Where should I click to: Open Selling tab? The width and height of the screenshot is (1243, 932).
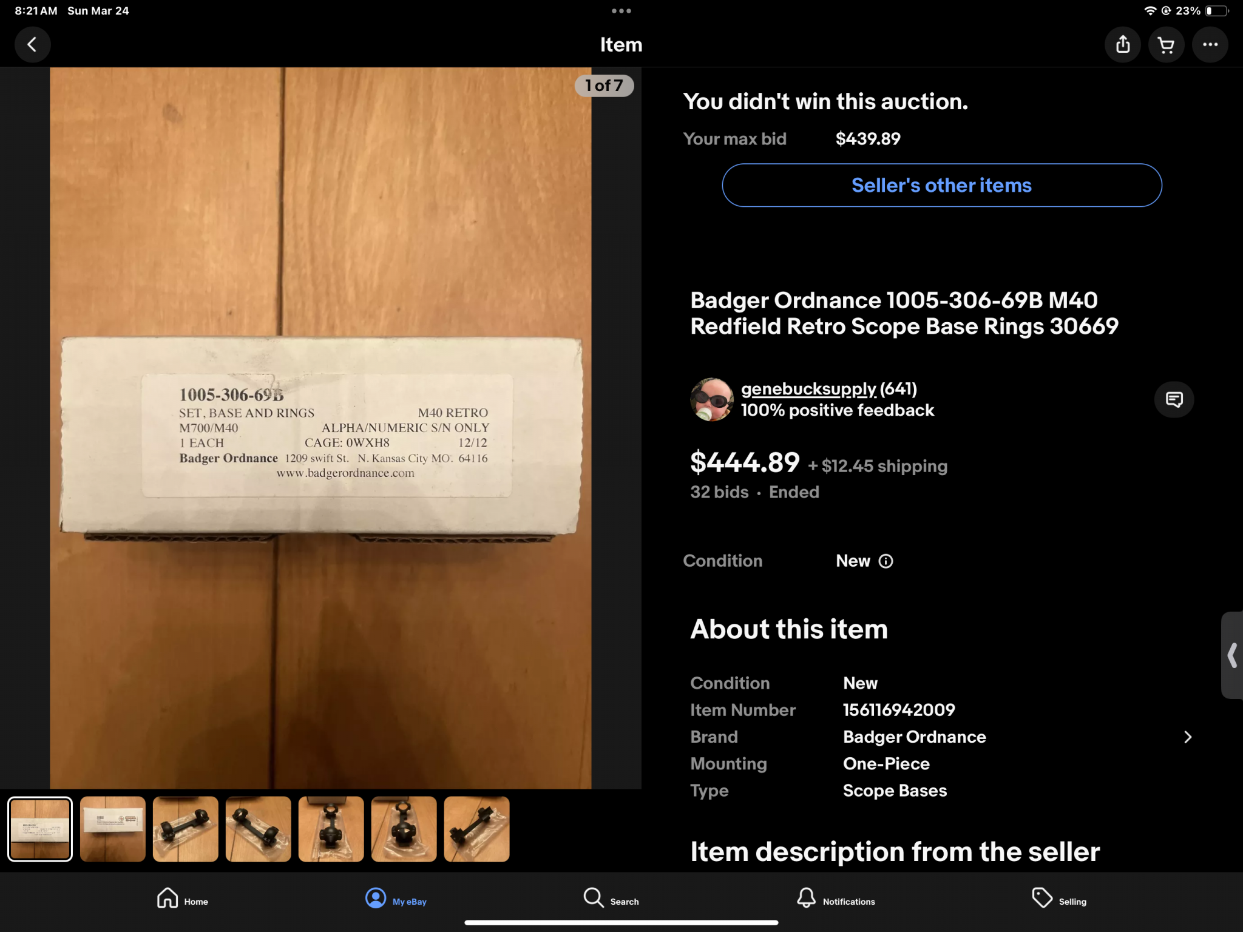[x=1059, y=899]
